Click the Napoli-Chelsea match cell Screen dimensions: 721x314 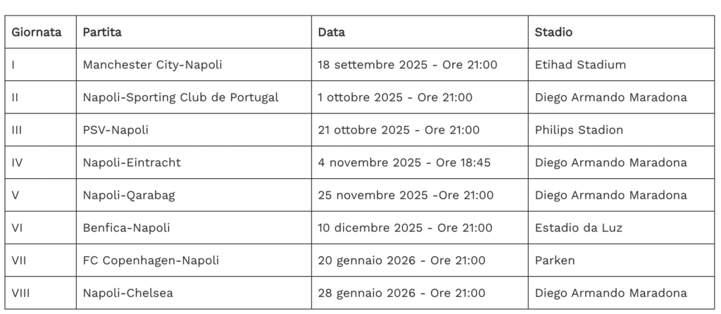coord(128,293)
